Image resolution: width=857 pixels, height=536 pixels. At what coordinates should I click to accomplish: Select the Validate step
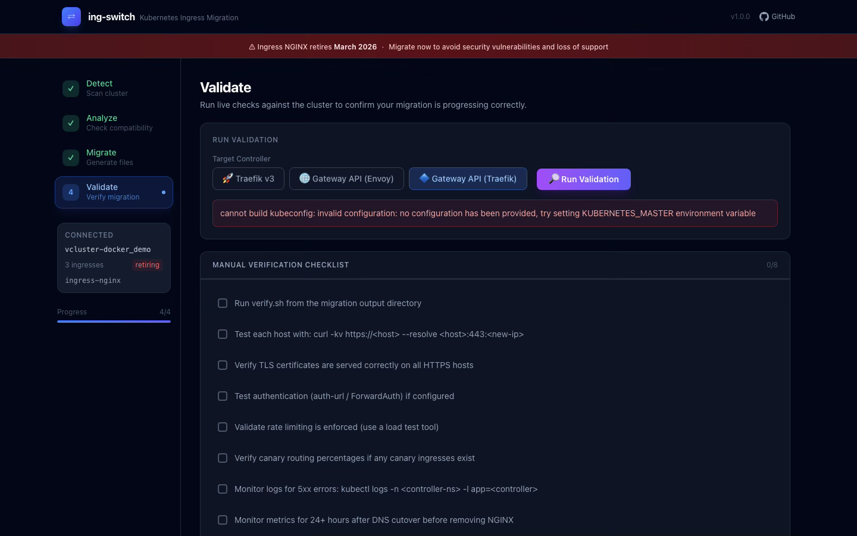tap(114, 192)
